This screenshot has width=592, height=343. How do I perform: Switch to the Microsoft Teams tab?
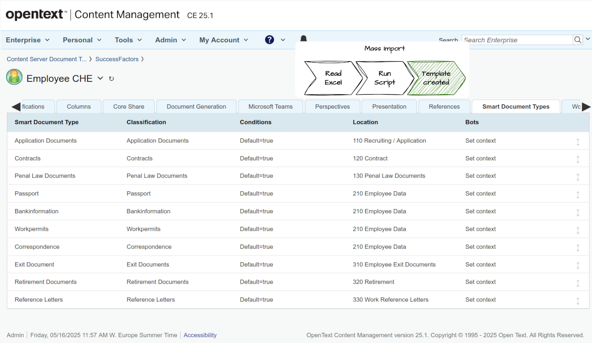tap(270, 107)
